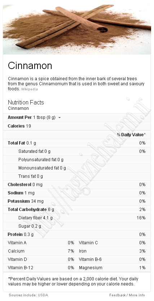Click the cinnamon sticks photo
Screen dimensions: 154x301
pyautogui.click(x=77, y=30)
